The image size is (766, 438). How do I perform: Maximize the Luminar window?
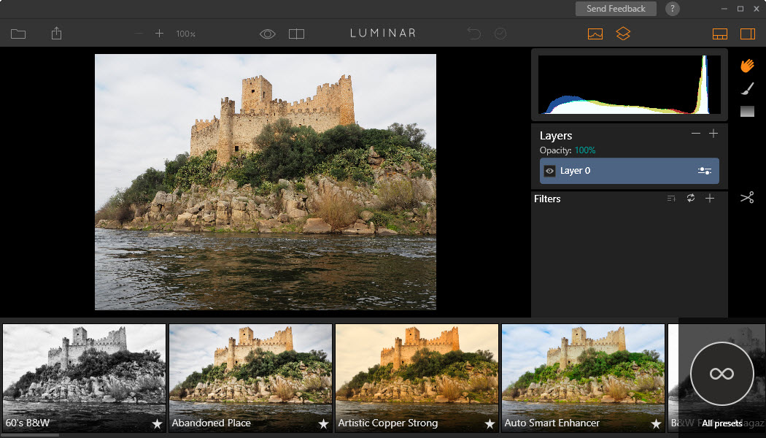740,9
